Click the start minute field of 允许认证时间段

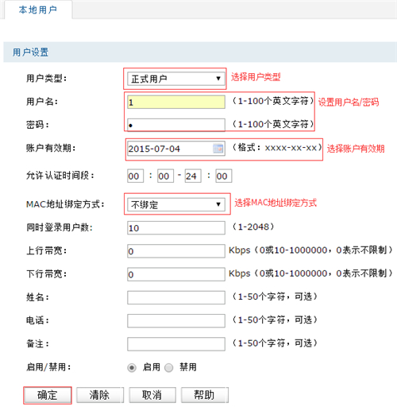[x=166, y=176]
